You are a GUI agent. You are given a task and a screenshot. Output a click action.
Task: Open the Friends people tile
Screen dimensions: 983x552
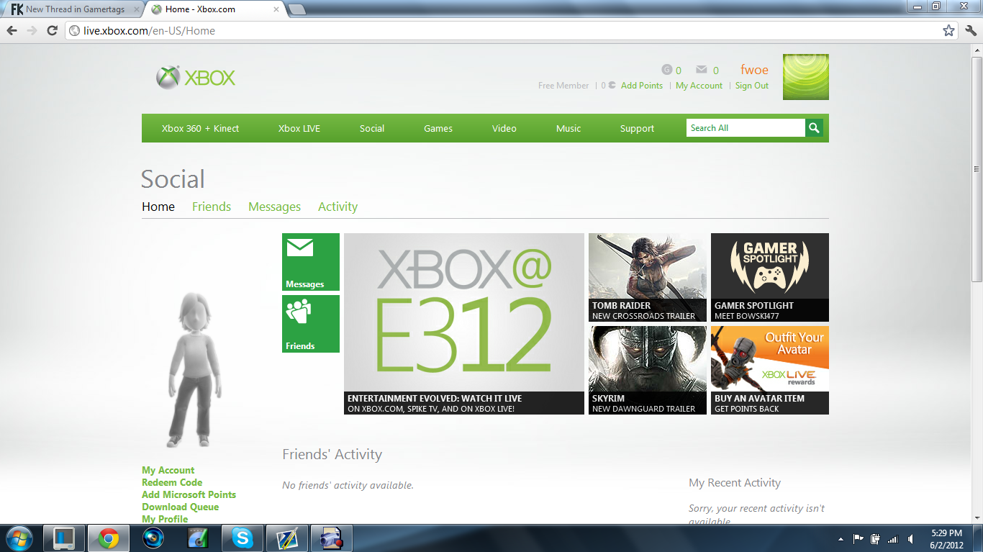pyautogui.click(x=311, y=324)
